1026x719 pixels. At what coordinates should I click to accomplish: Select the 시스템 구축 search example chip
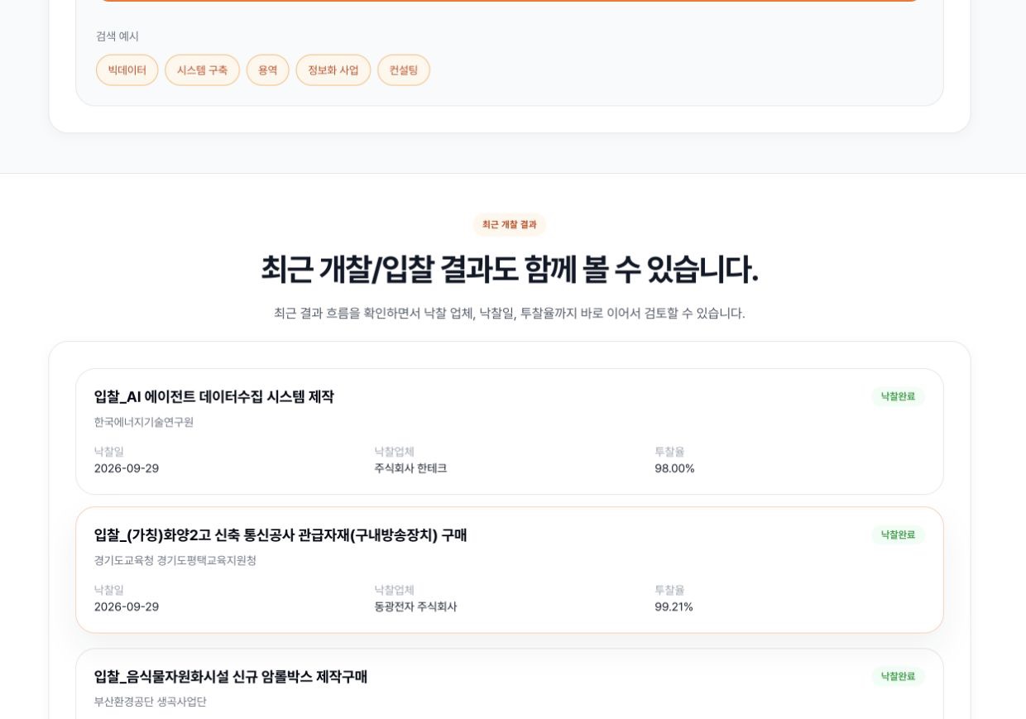(202, 70)
